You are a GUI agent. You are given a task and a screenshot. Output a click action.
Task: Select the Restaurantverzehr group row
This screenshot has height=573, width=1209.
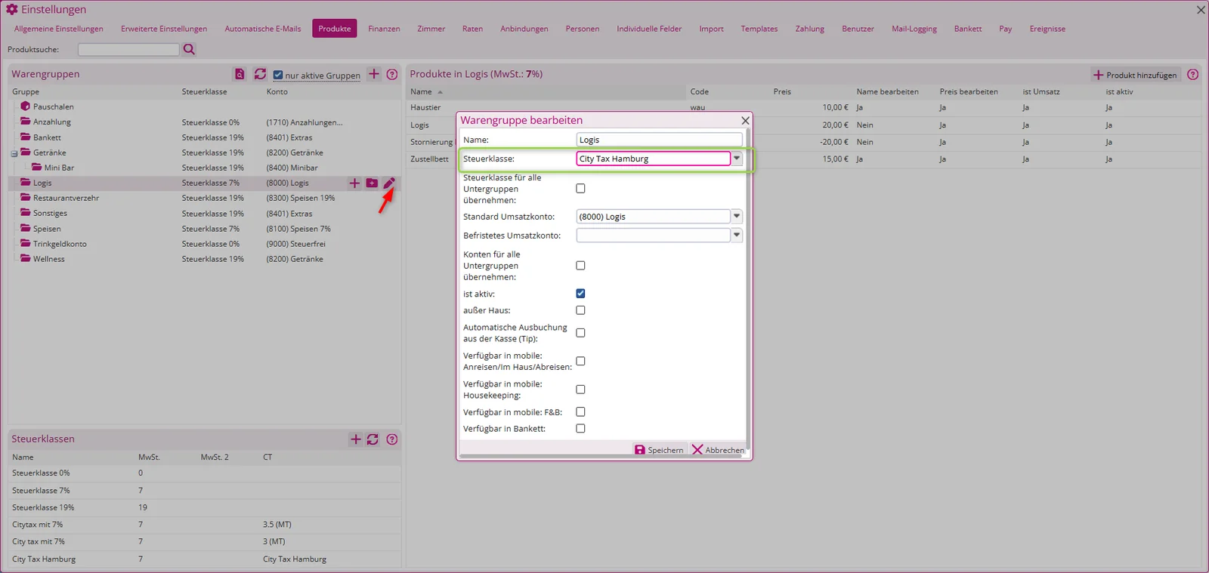click(204, 198)
